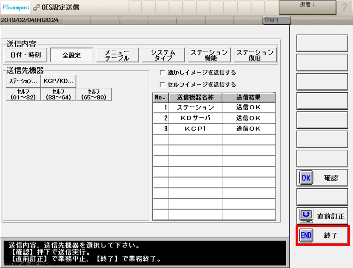
Task: Click the 確認 label to execute send
Action: (331, 178)
